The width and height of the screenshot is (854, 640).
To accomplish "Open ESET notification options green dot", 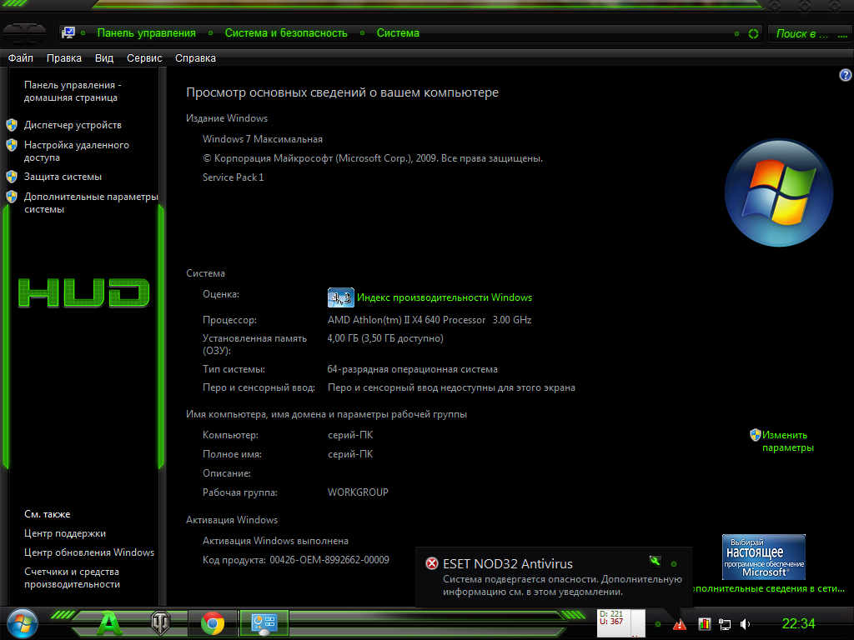I will [x=674, y=564].
